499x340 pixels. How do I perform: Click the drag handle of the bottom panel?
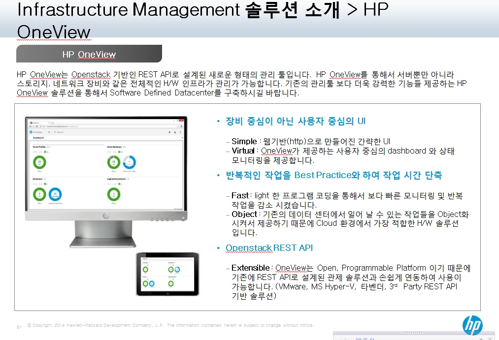pyautogui.click(x=414, y=333)
